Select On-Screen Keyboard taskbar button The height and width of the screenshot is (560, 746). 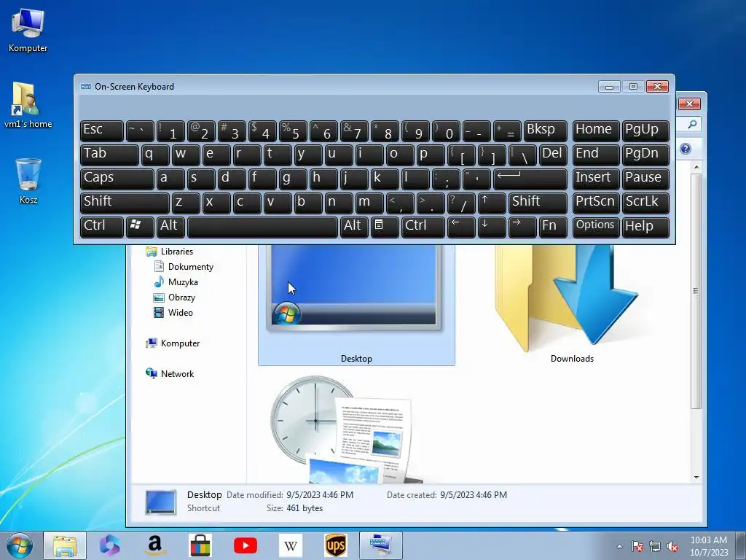(x=380, y=545)
